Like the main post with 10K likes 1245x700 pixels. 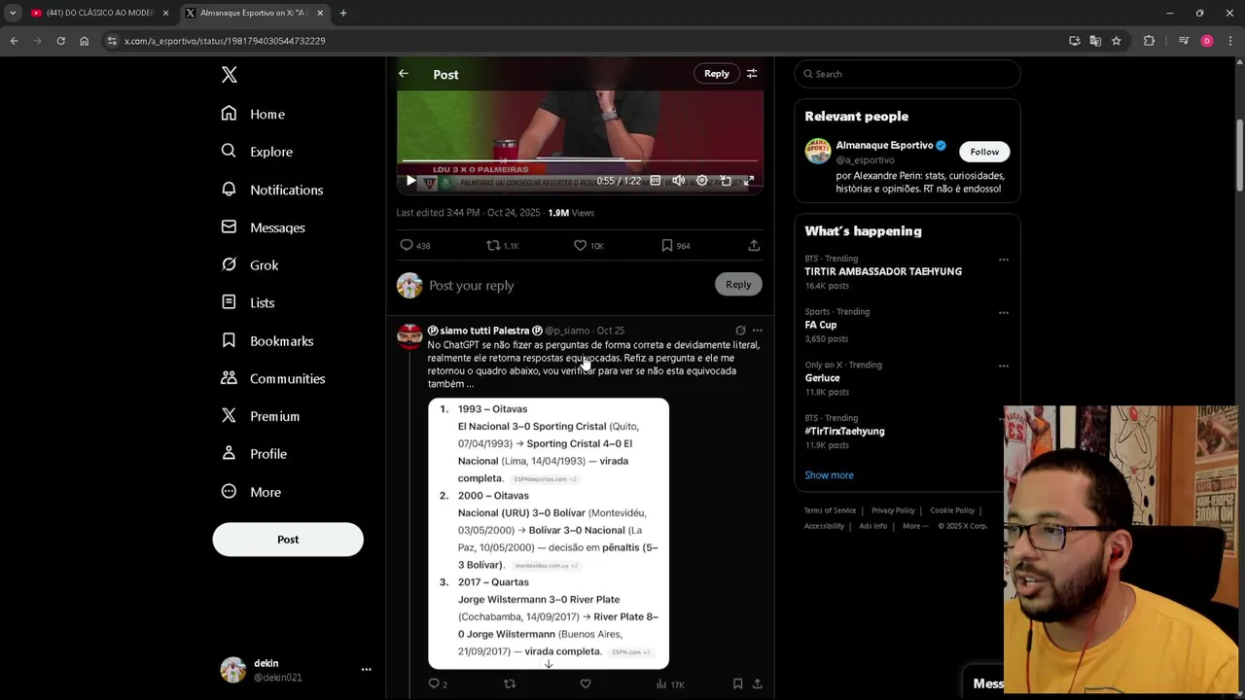[588, 246]
